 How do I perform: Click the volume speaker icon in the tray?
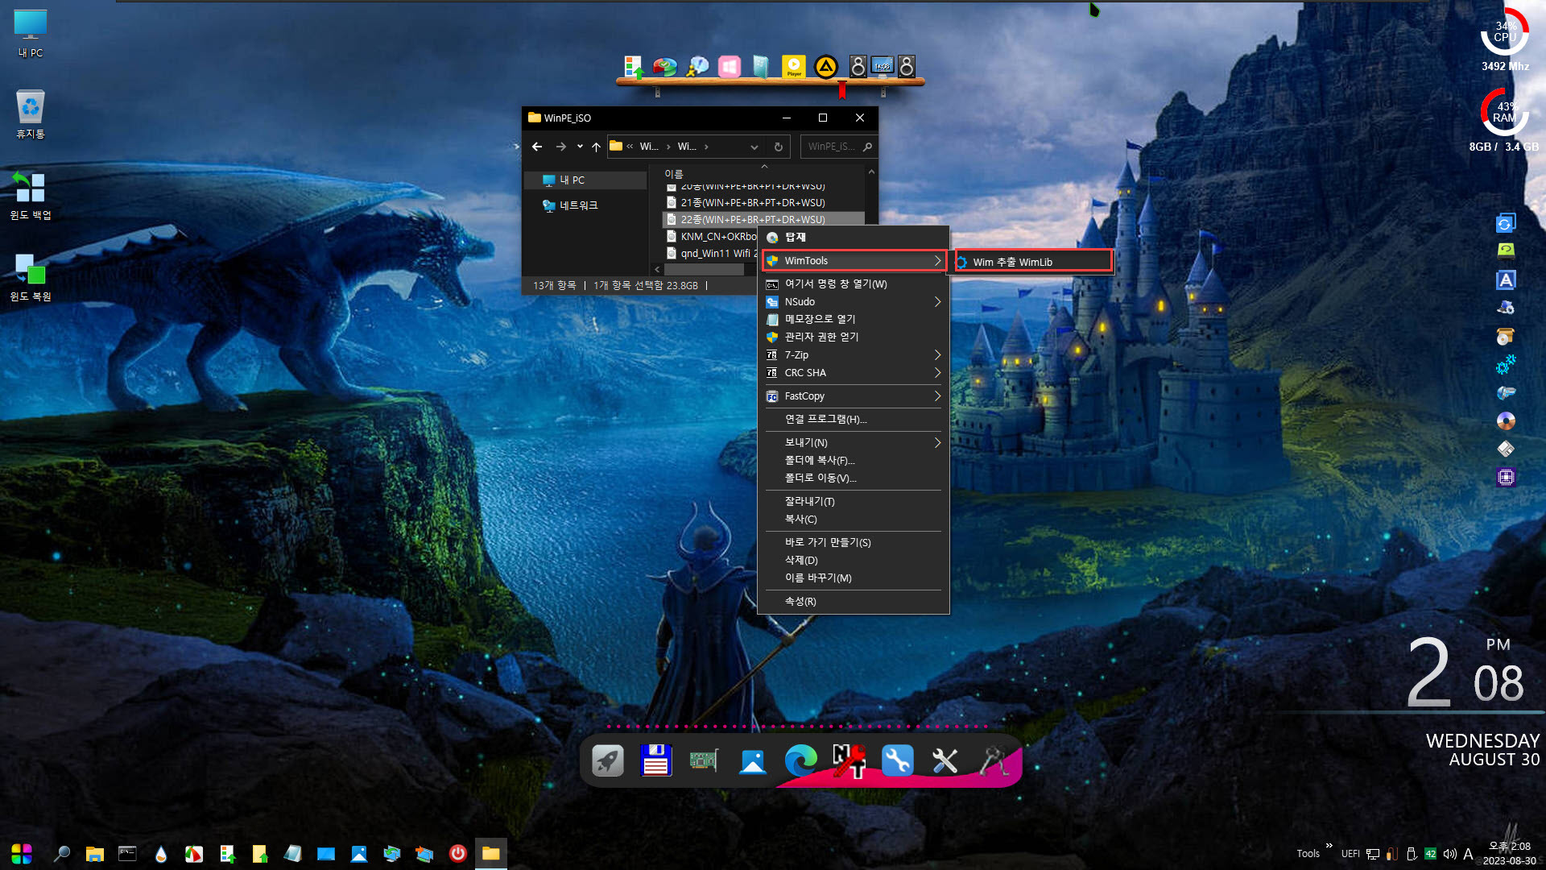(1449, 854)
